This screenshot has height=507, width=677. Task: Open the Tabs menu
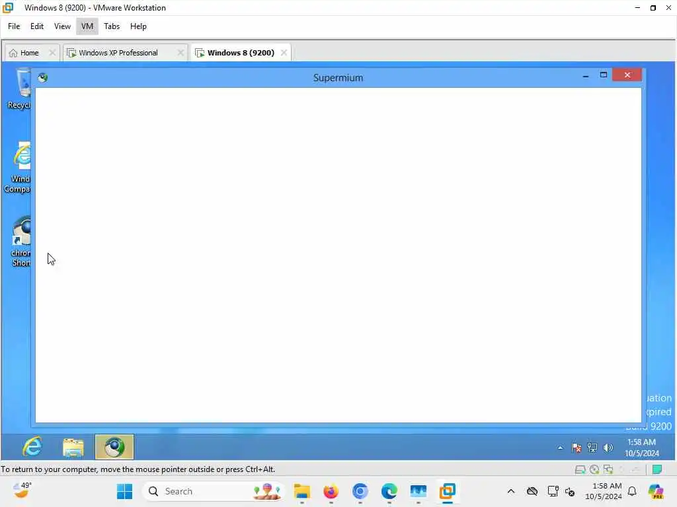point(112,26)
